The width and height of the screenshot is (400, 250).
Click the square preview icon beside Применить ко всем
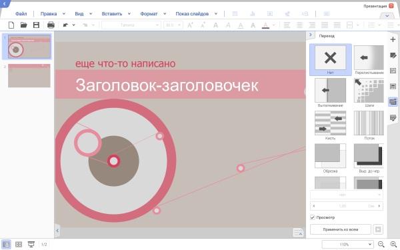coord(378,229)
